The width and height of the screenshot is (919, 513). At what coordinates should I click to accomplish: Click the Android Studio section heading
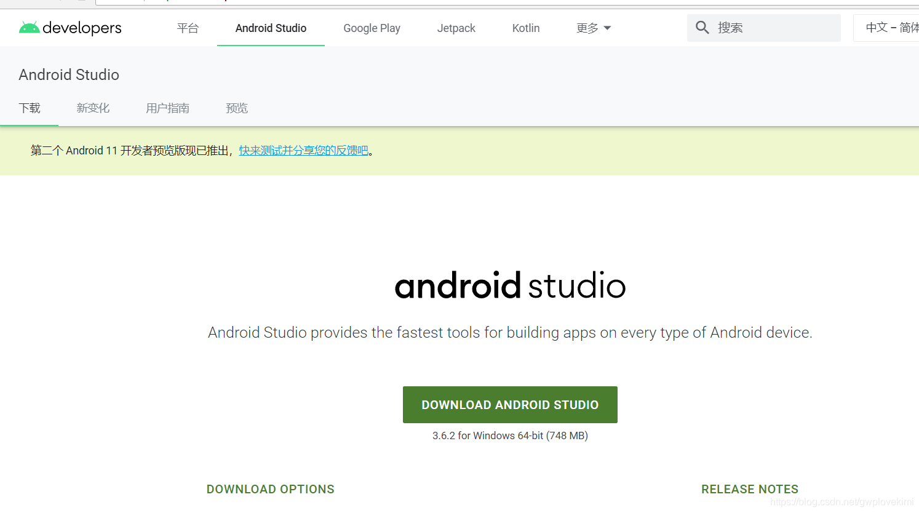(x=69, y=74)
